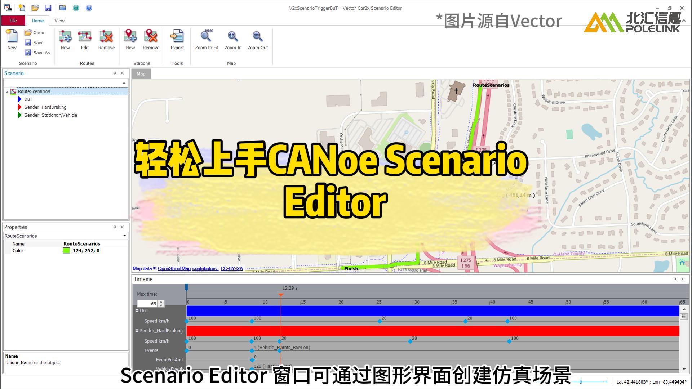Open the contributors link

(x=205, y=268)
